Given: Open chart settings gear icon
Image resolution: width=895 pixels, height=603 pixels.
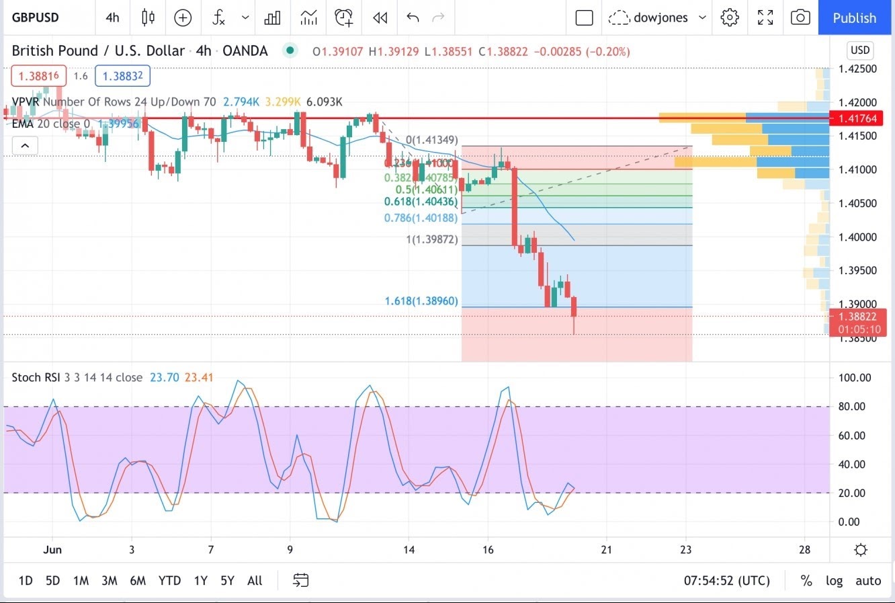Looking at the screenshot, I should (x=730, y=18).
